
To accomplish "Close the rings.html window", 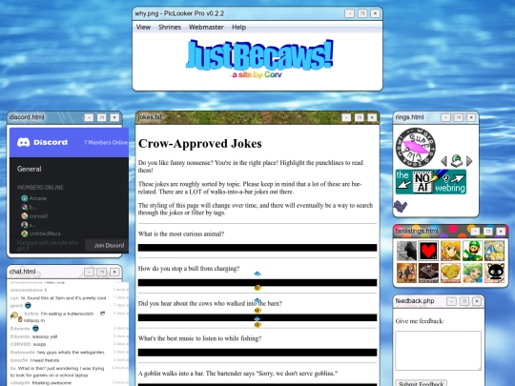I will (x=471, y=117).
